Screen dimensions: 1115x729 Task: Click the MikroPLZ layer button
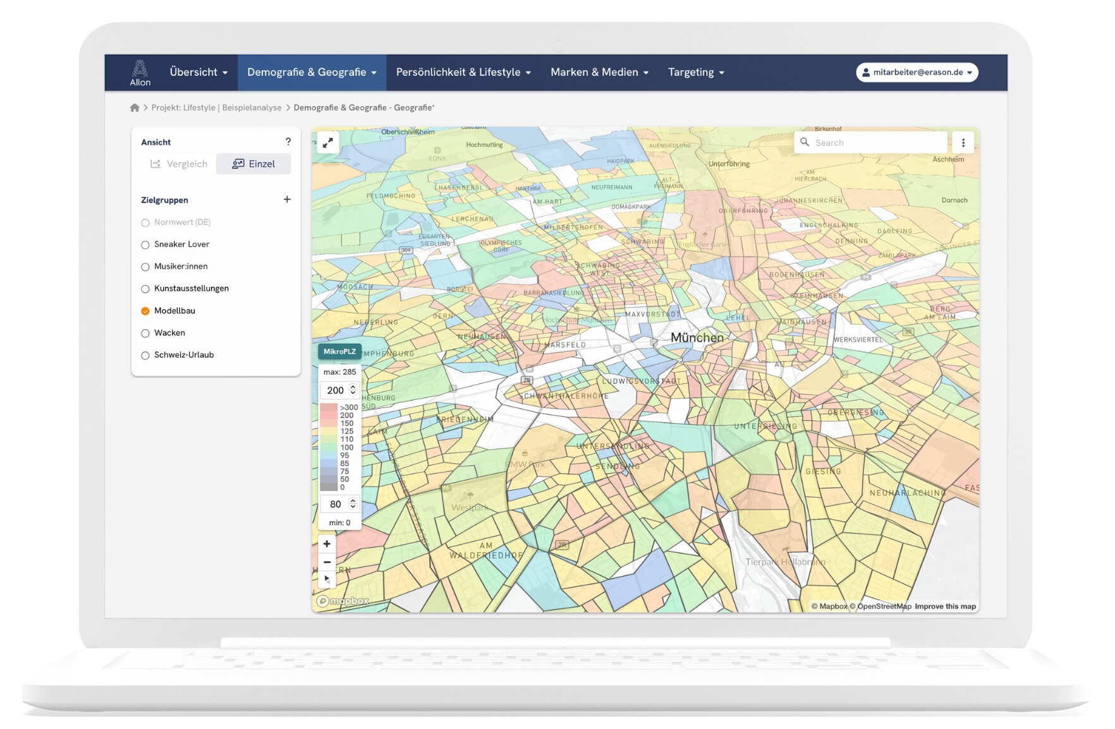click(339, 352)
